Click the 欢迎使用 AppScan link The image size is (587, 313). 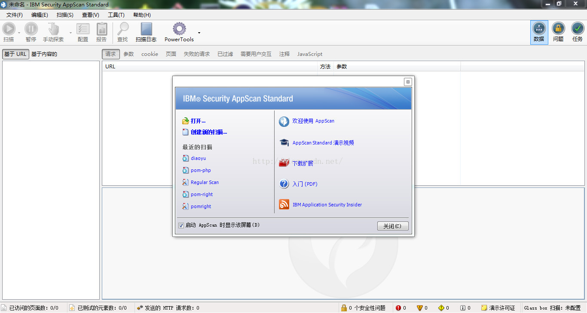point(313,121)
